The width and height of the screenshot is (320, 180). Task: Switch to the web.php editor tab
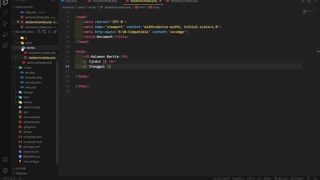69,1
